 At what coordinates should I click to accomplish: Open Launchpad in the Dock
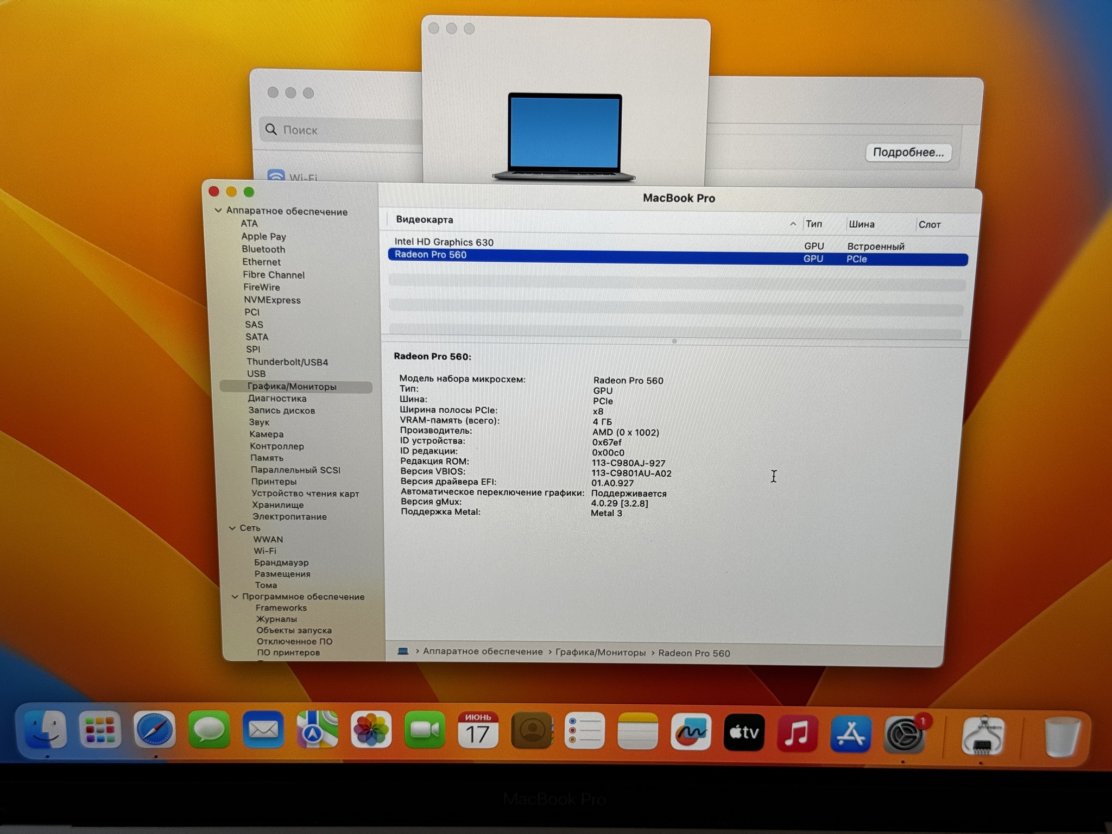(x=100, y=731)
